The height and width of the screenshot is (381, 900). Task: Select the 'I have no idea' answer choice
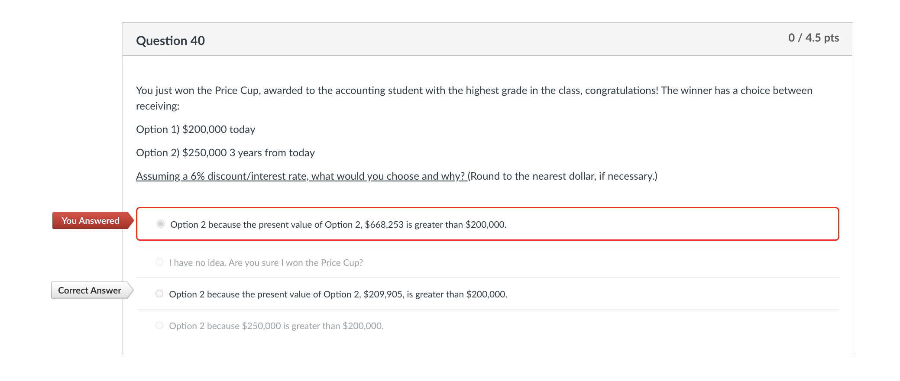[159, 262]
